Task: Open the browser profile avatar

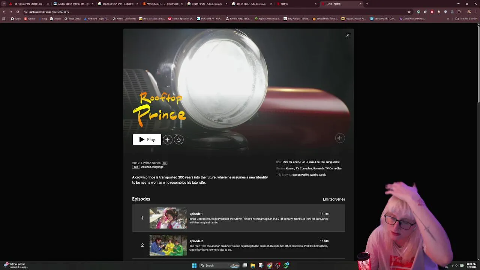Action: (x=469, y=12)
